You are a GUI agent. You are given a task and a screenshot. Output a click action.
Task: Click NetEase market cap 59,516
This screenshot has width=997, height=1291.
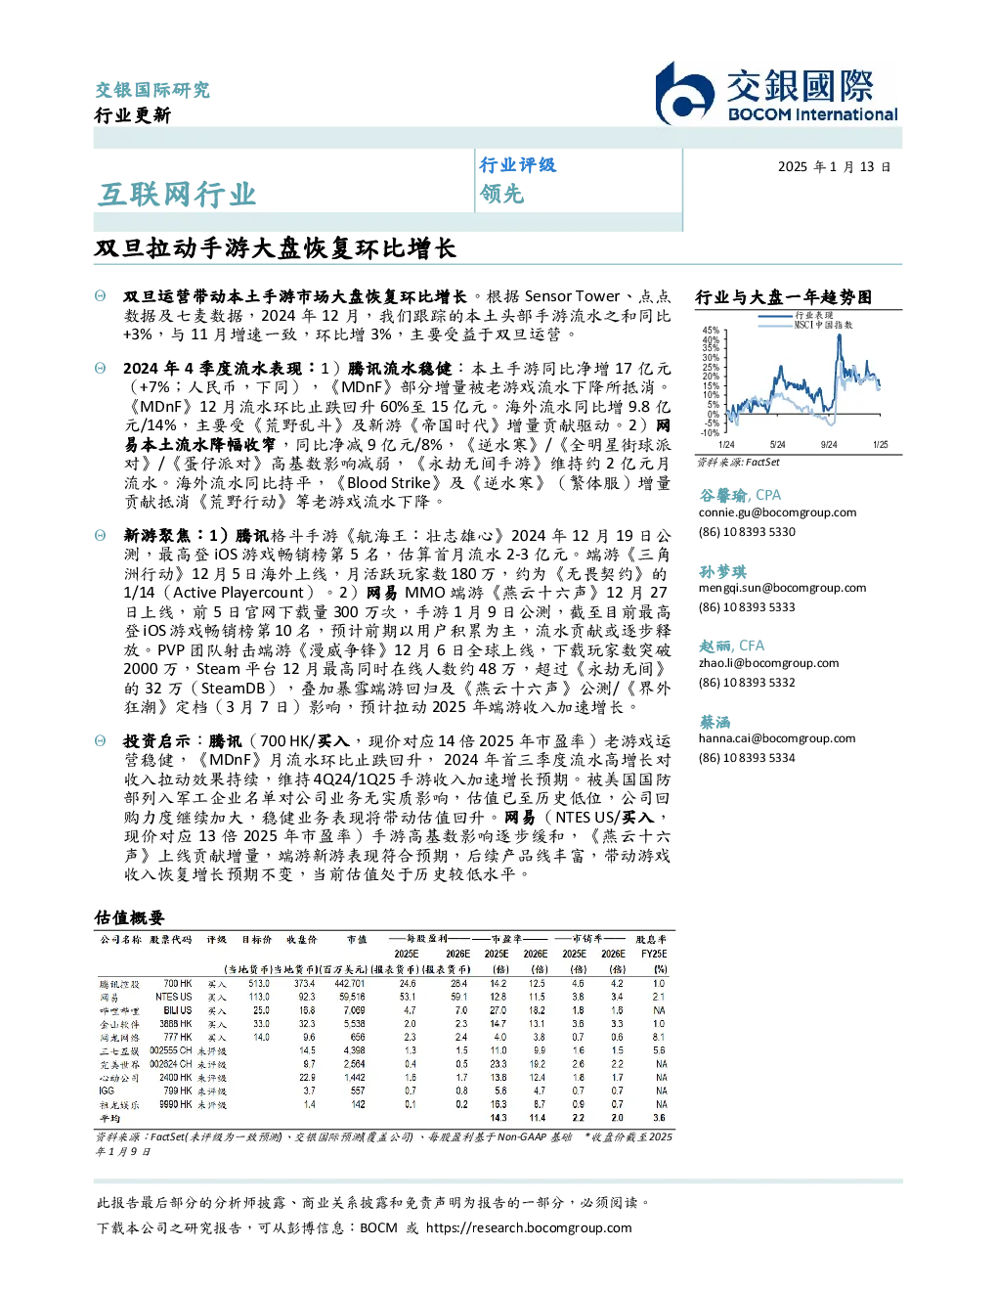(x=353, y=998)
